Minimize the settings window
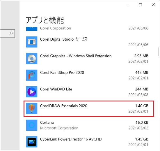Viewport: 160px width, 151px height. [x=128, y=5]
